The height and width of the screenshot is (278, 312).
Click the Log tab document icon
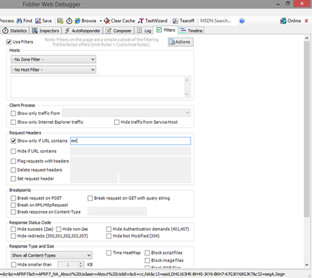coord(139,30)
